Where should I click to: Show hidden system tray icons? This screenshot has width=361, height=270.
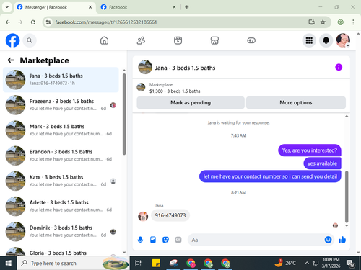click(x=307, y=263)
